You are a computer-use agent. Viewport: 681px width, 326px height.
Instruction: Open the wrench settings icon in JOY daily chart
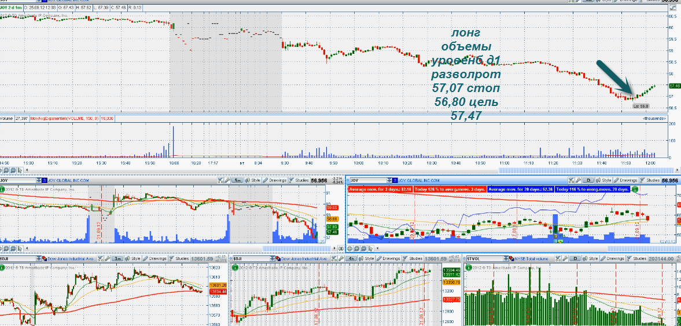click(578, 181)
